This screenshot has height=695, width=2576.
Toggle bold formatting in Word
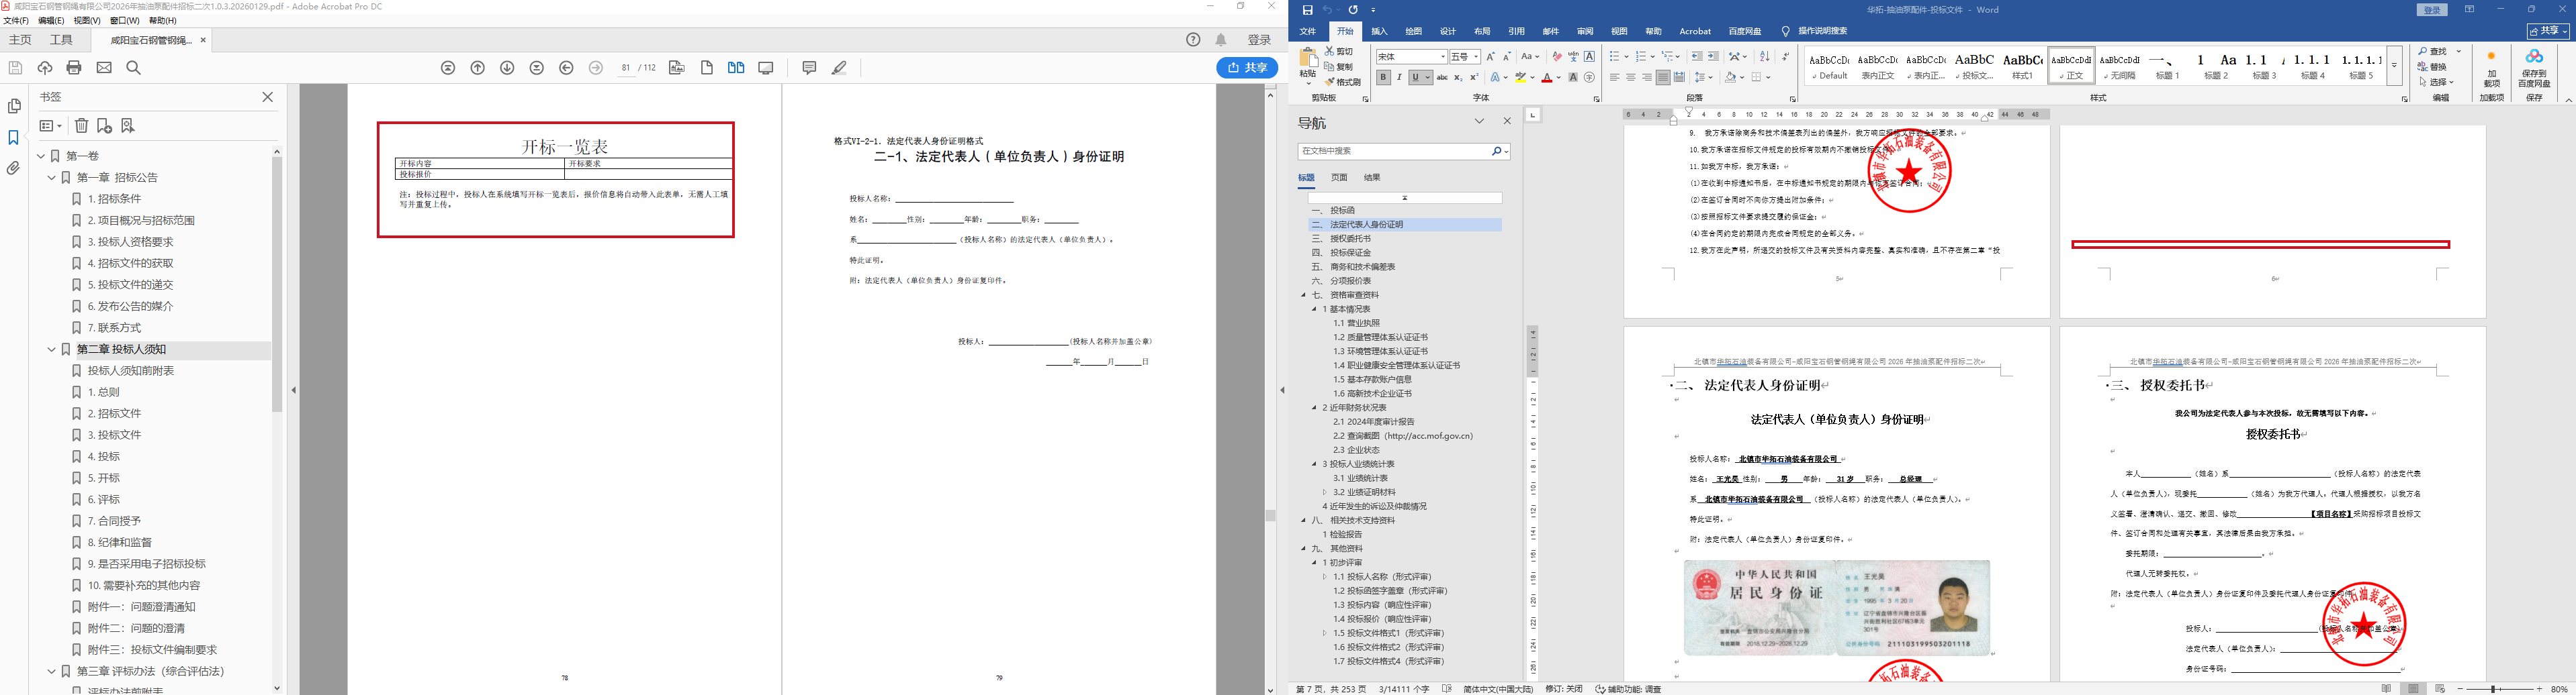click(1383, 77)
